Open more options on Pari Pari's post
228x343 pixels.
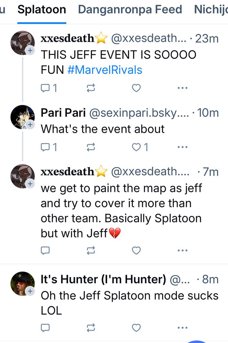(x=182, y=147)
